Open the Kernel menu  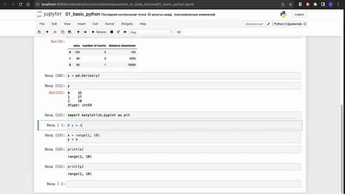click(x=109, y=24)
